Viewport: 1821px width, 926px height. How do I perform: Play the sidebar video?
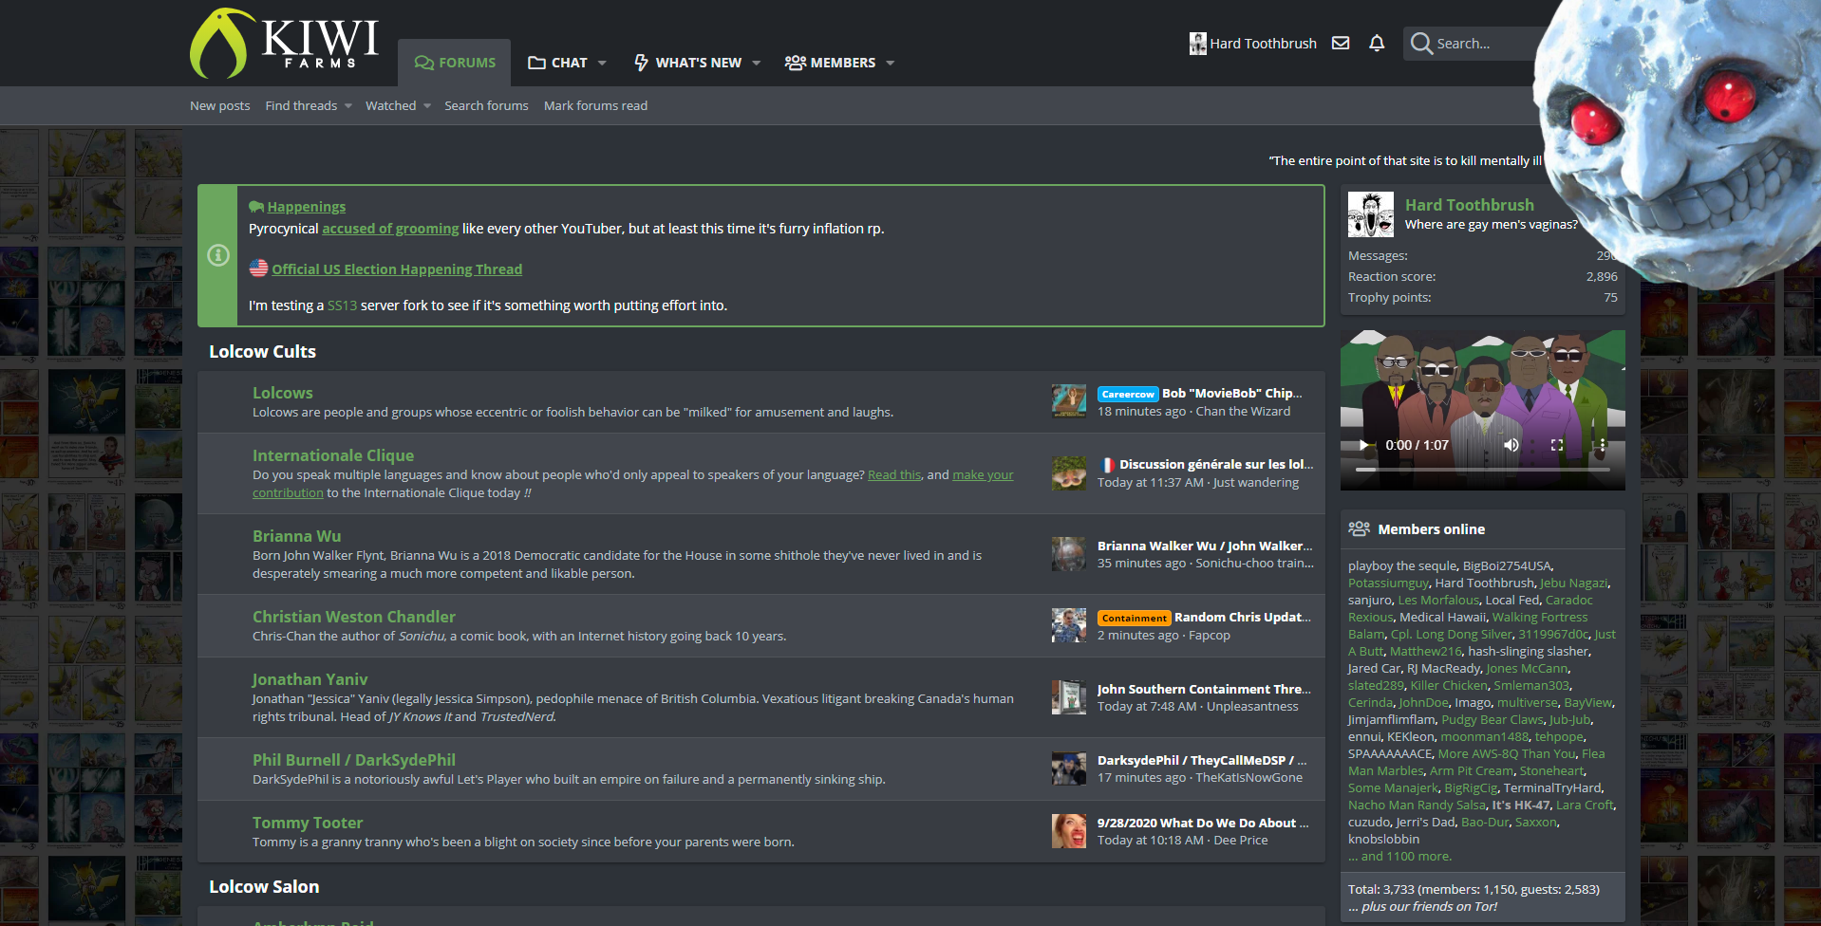pos(1365,445)
